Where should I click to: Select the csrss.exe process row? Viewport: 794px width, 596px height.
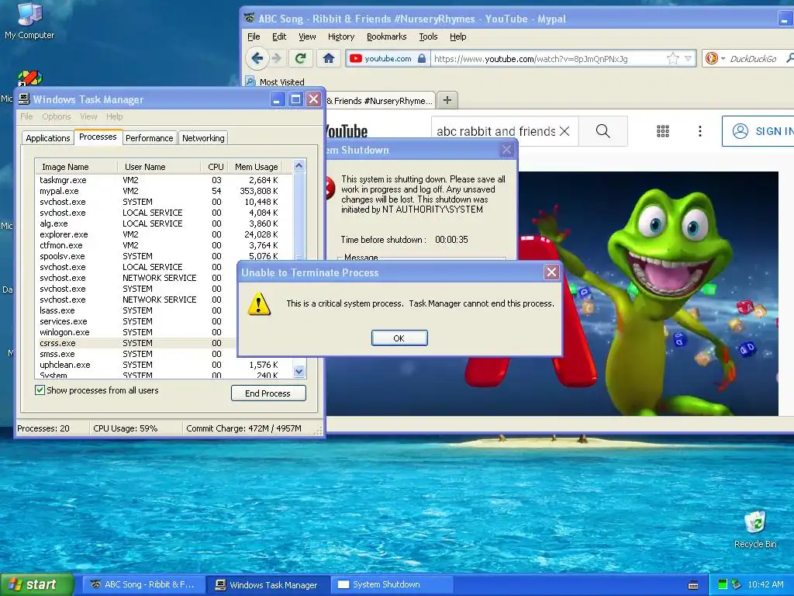click(x=136, y=343)
